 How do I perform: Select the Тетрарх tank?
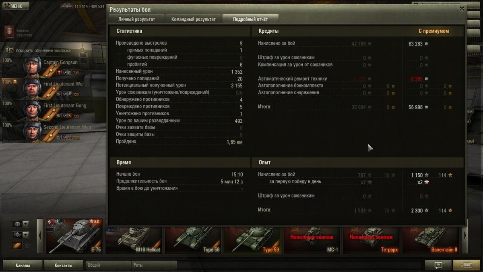click(x=372, y=240)
